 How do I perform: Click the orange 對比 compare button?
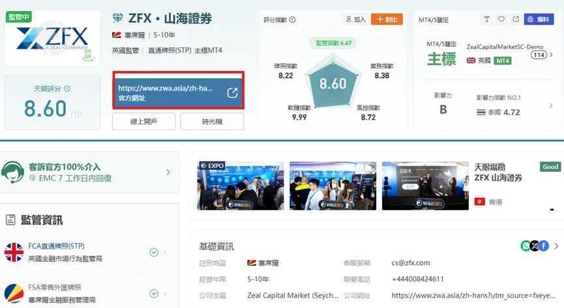click(387, 20)
